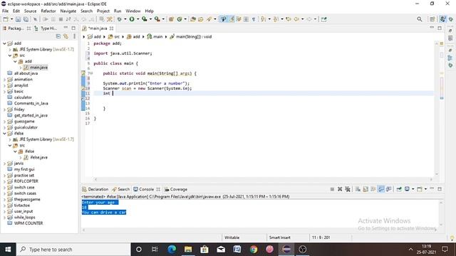Click the Windows taskbar search box
The width and height of the screenshot is (456, 256).
click(x=73, y=250)
